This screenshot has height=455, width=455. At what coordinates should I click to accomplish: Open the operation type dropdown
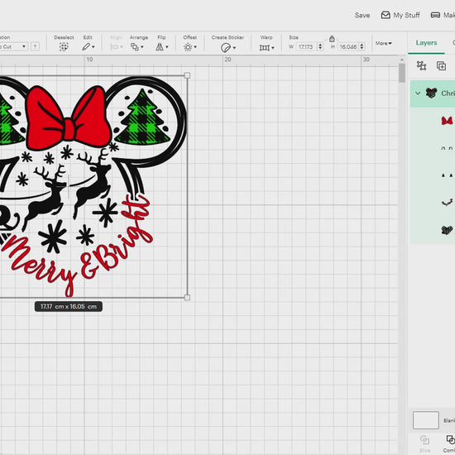point(13,46)
